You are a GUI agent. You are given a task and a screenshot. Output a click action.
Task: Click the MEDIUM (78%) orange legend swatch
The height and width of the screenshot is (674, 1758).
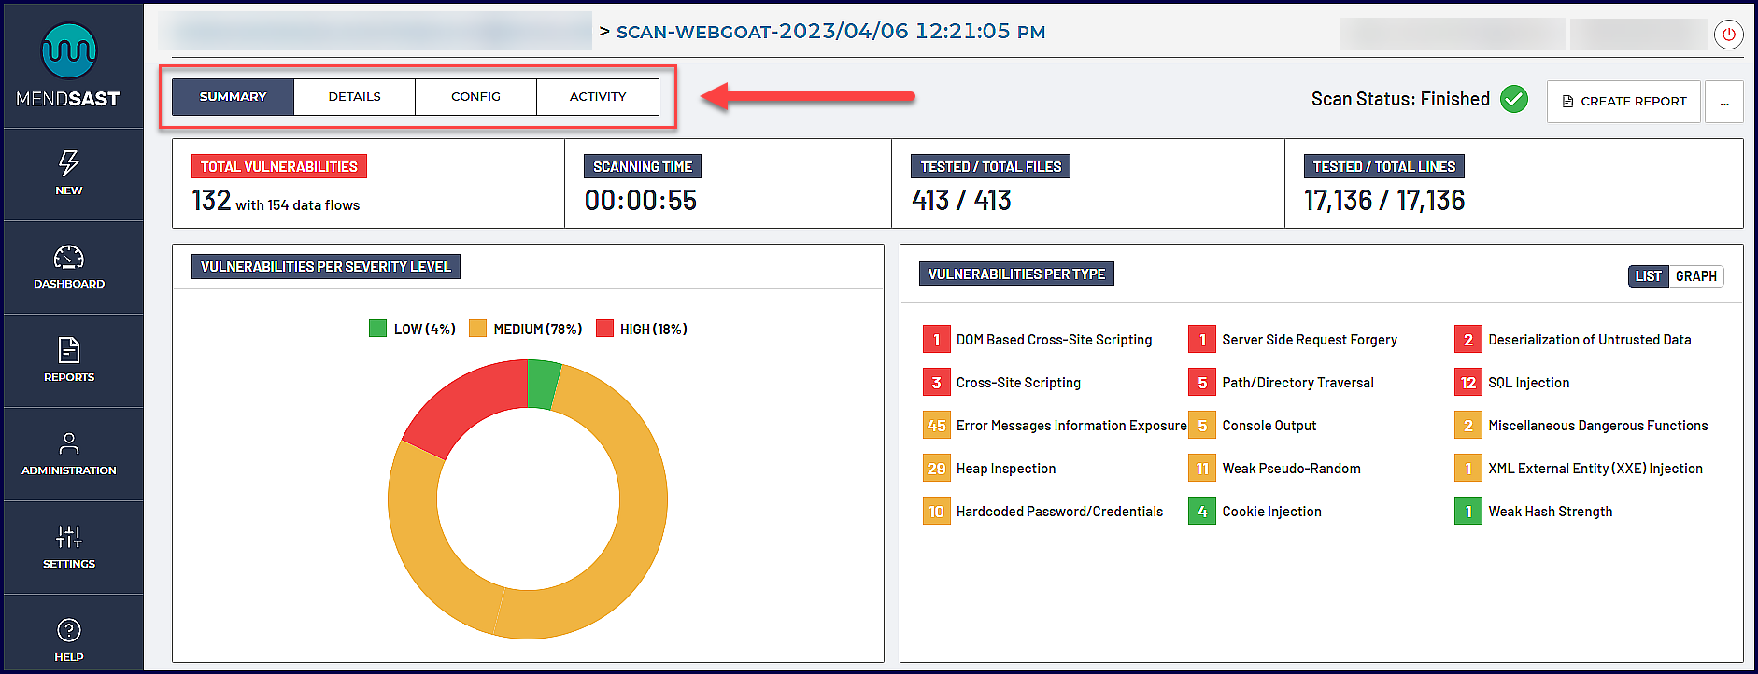[477, 329]
